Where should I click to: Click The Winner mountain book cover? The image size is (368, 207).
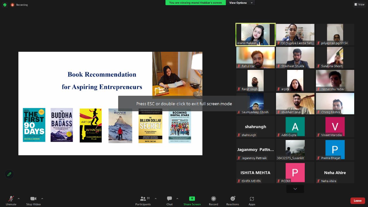point(120,126)
